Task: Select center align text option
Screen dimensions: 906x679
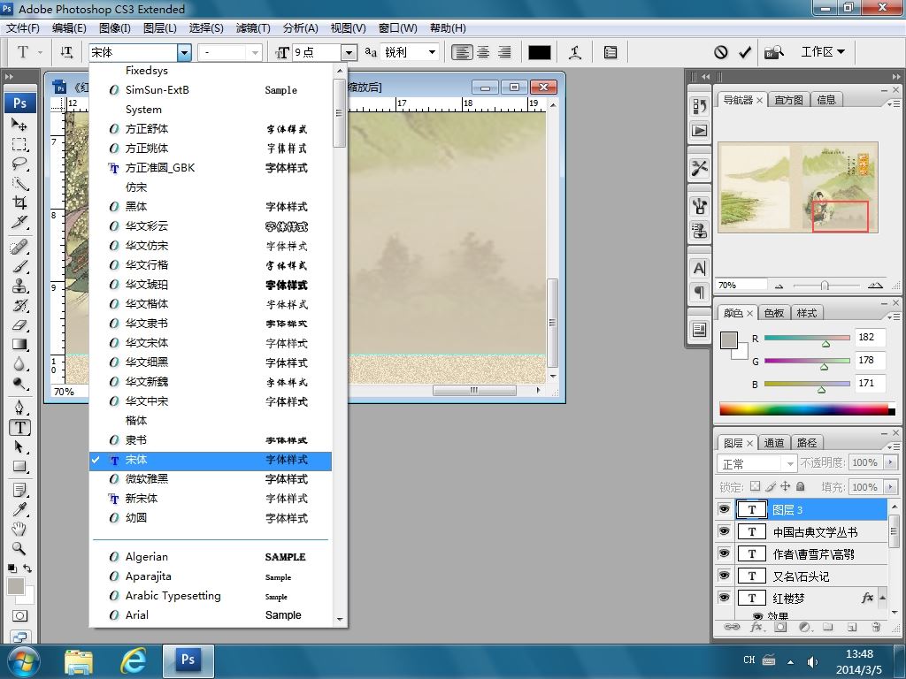Action: 483,52
